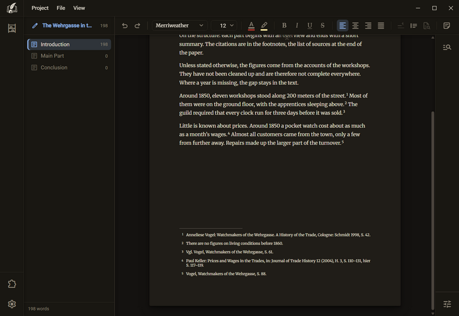459x316 pixels.
Task: Maximize the window
Action: (434, 8)
